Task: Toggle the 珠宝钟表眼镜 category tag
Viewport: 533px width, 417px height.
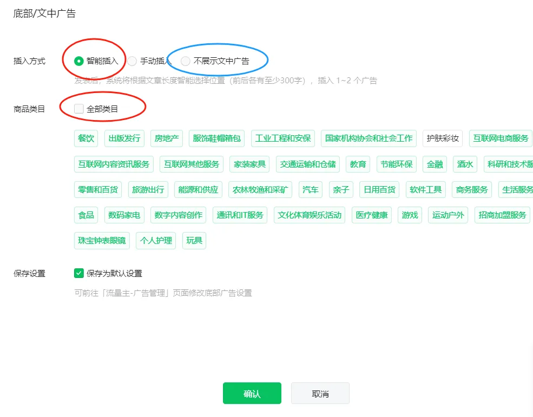Action: pos(102,241)
